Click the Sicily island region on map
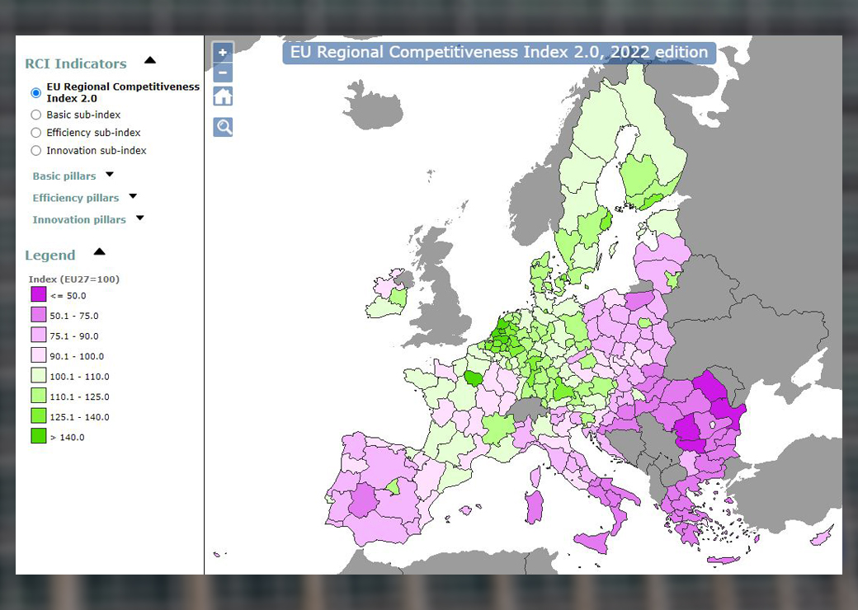Image resolution: width=858 pixels, height=610 pixels. (592, 541)
